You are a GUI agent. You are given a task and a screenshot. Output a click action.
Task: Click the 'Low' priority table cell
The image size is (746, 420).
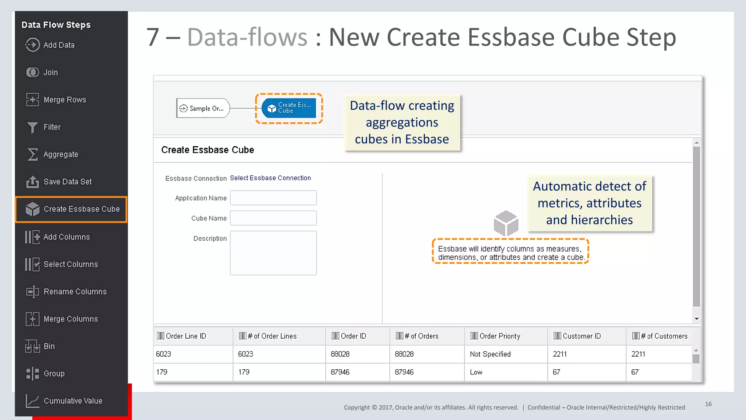(x=506, y=372)
